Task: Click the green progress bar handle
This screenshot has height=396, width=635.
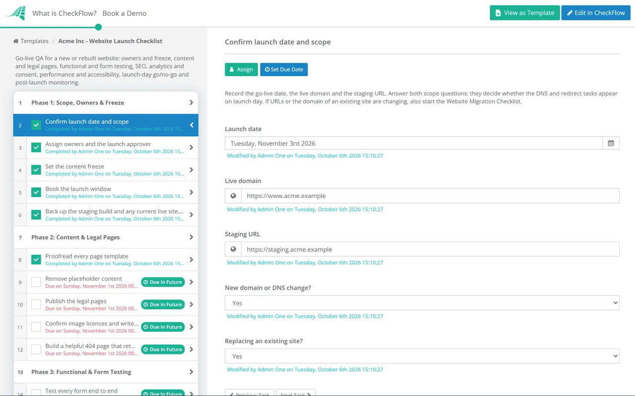Action: 98,27
